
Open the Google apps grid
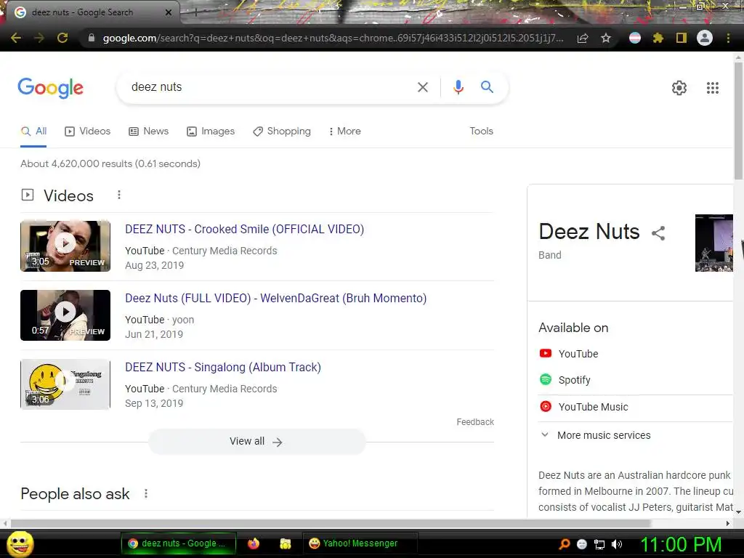712,88
